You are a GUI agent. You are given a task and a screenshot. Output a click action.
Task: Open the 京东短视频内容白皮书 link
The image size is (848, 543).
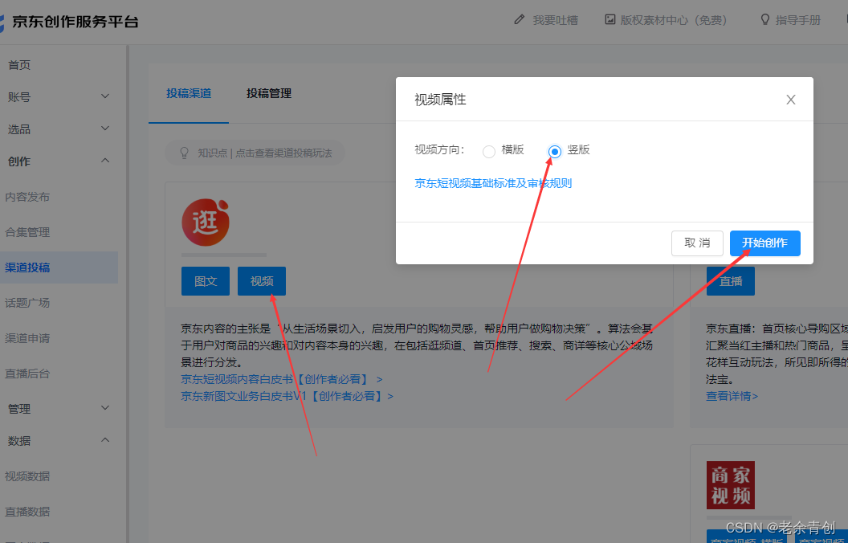pyautogui.click(x=282, y=380)
